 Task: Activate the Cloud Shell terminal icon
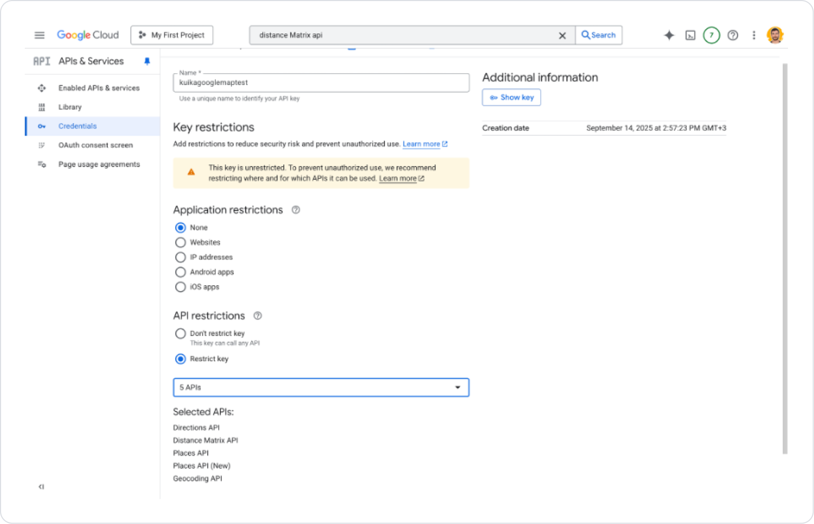point(690,36)
